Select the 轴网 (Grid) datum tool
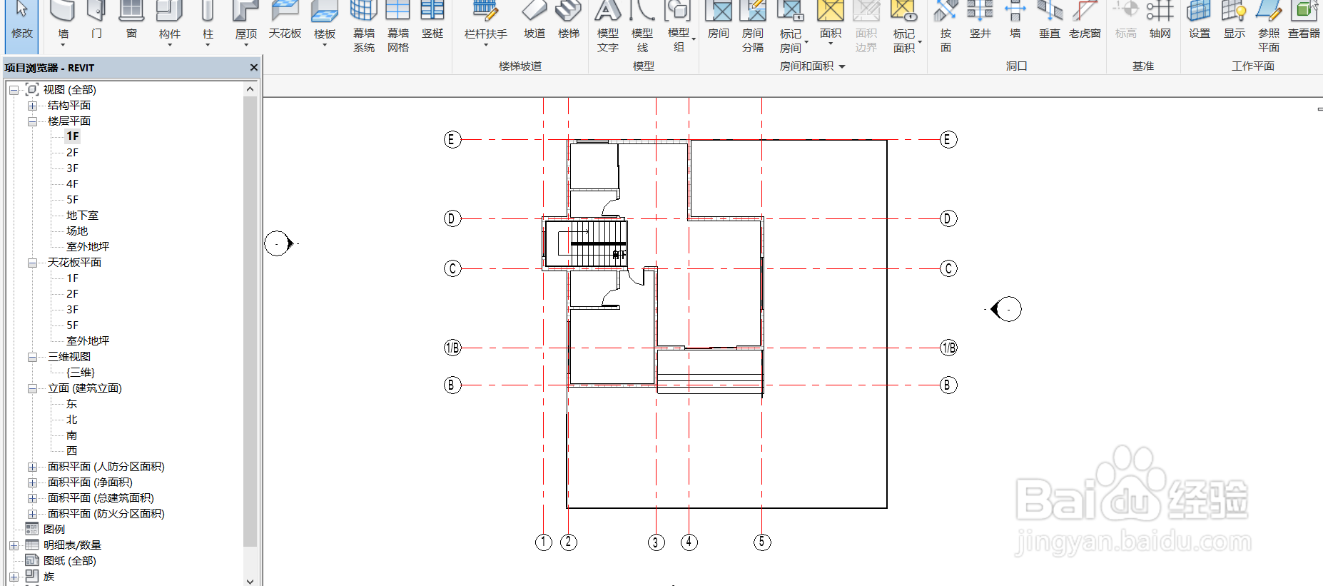 pyautogui.click(x=1160, y=21)
